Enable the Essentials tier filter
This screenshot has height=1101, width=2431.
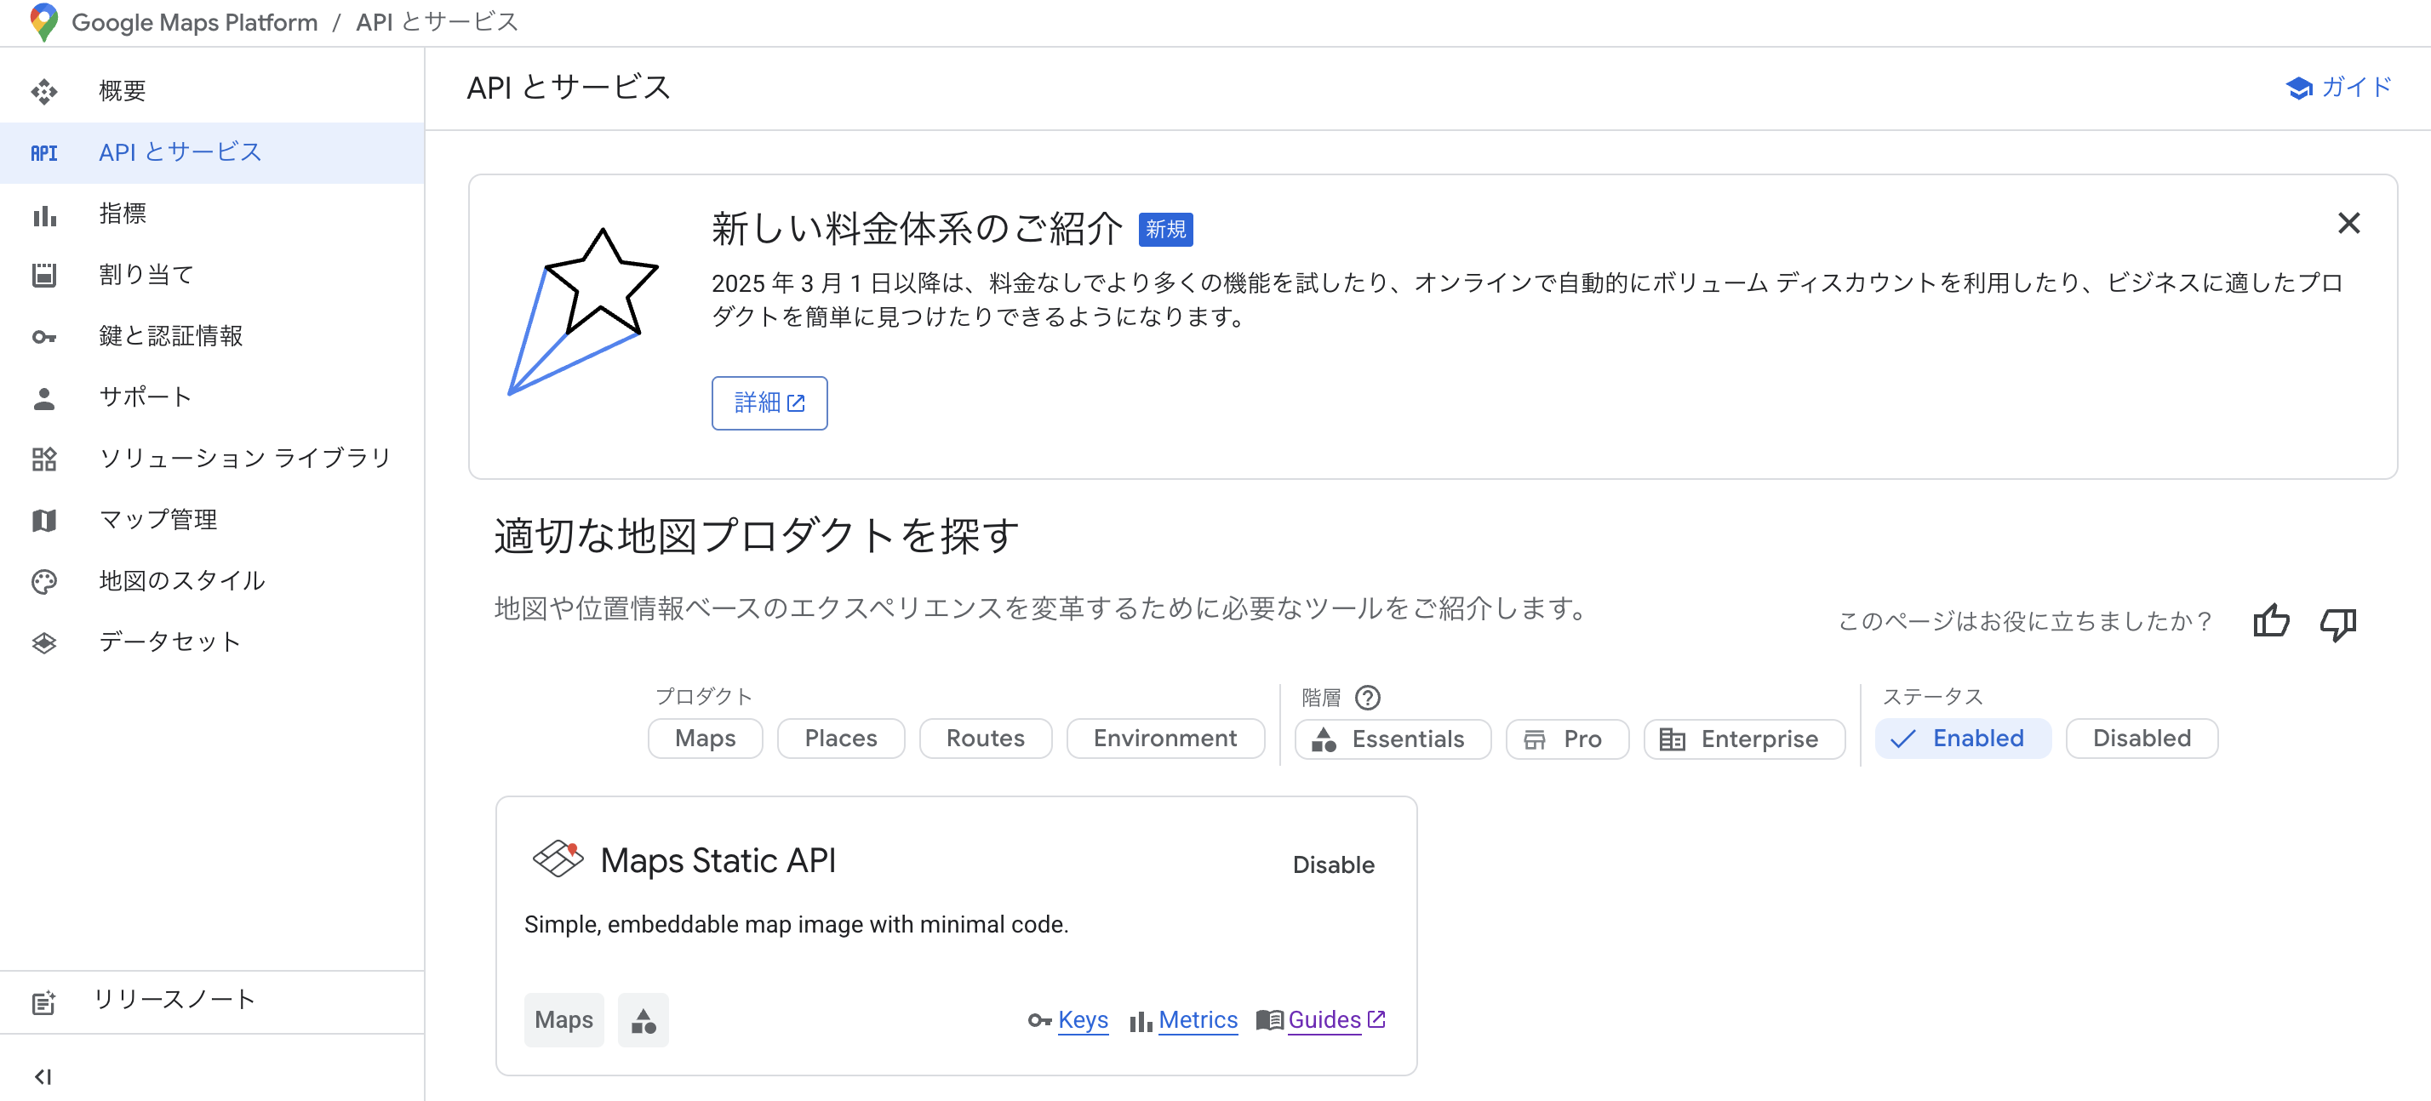[x=1392, y=739]
